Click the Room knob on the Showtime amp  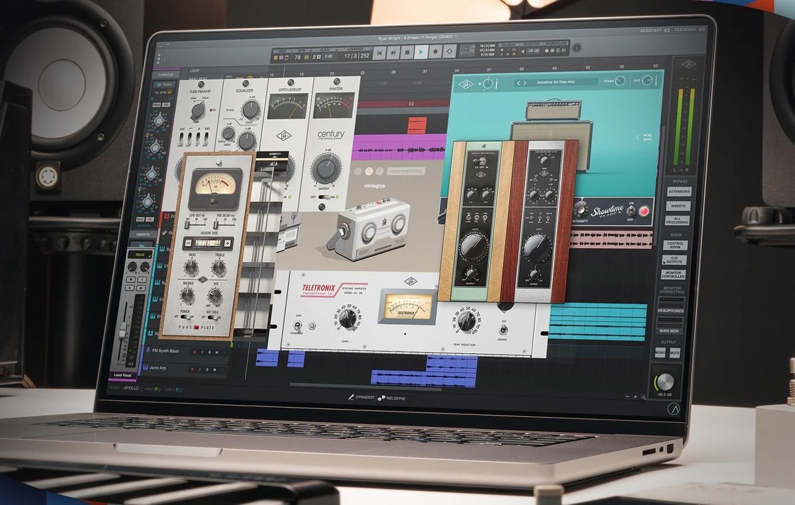click(x=620, y=81)
